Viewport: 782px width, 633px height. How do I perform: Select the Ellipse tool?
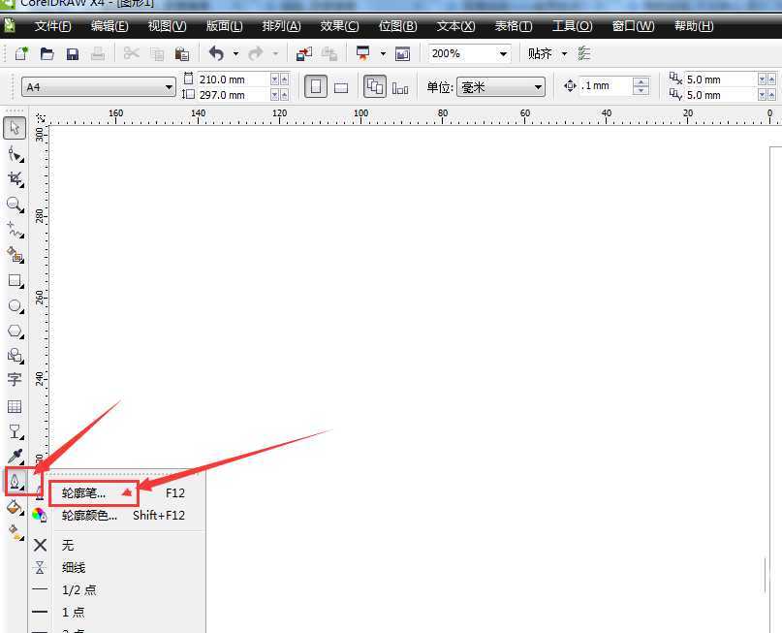(x=15, y=305)
